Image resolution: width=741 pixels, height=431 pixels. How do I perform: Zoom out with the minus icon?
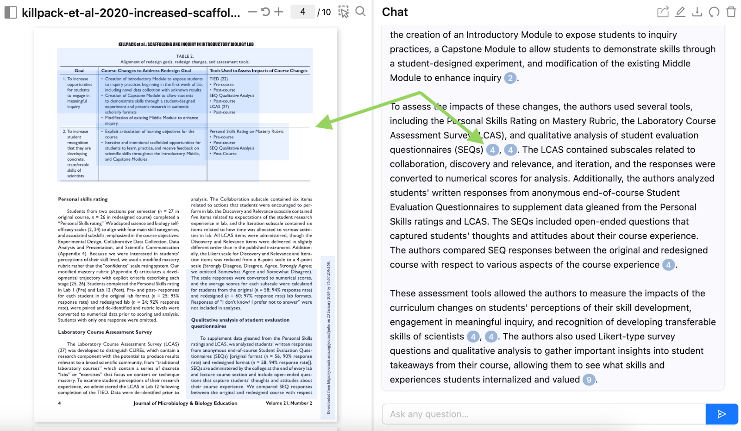pyautogui.click(x=252, y=12)
